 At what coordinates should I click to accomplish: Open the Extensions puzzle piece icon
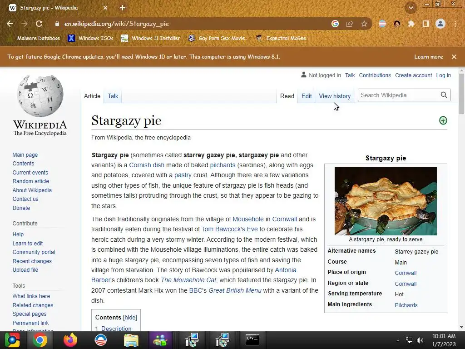[411, 24]
